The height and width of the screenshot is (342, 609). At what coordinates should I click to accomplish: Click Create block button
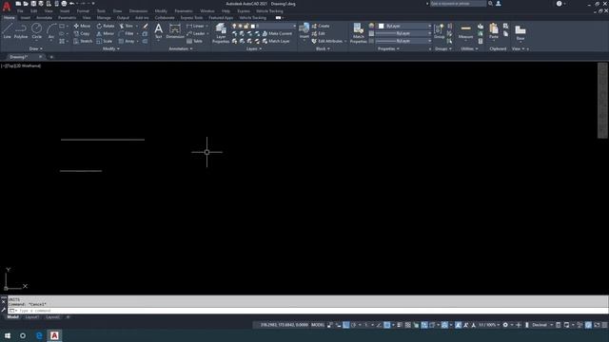(x=321, y=26)
